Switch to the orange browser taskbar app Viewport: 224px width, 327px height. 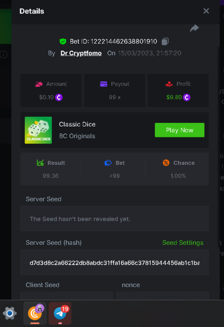point(35,313)
